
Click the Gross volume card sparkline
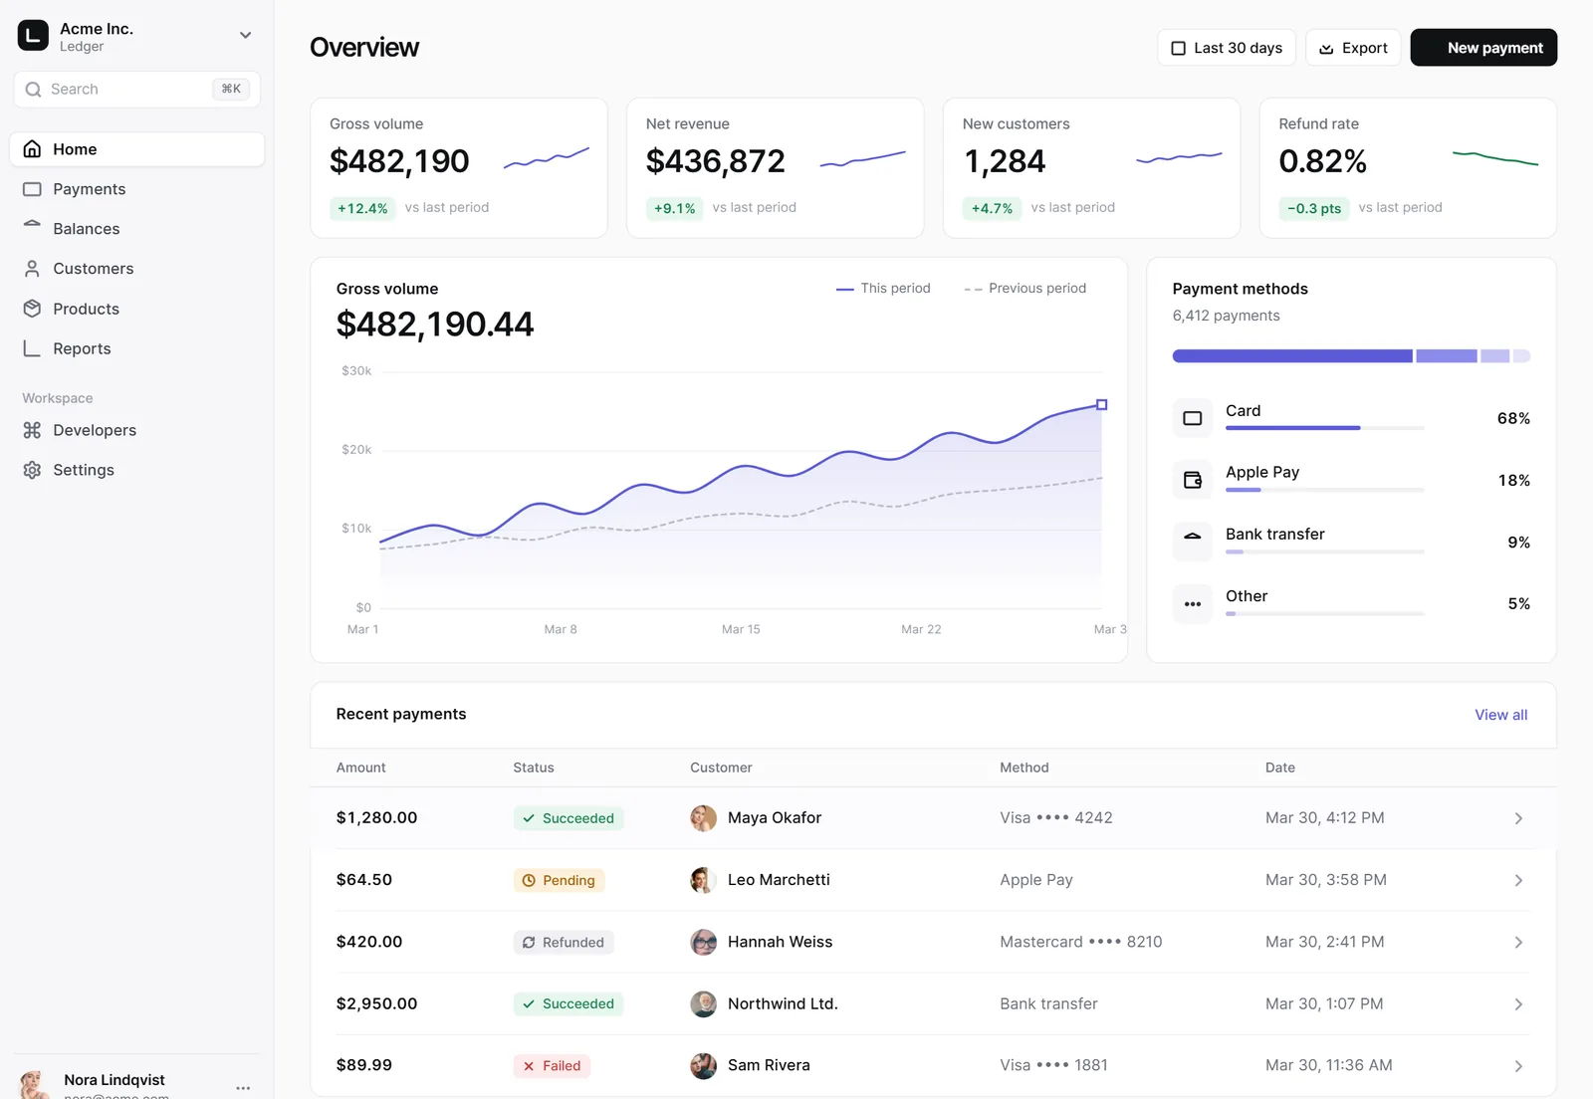[x=547, y=158]
